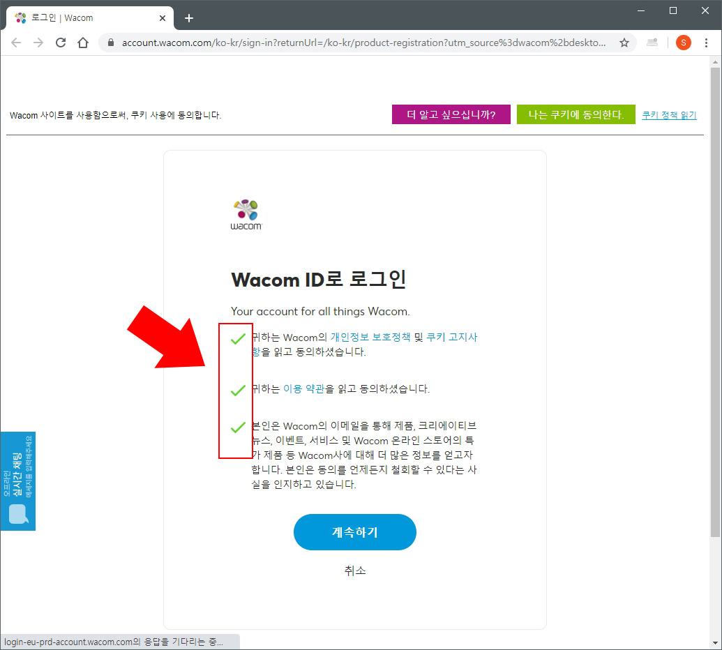
Task: Click the cookie notice text 'Wacom 사이트를 사용함으로써'
Action: coord(68,115)
